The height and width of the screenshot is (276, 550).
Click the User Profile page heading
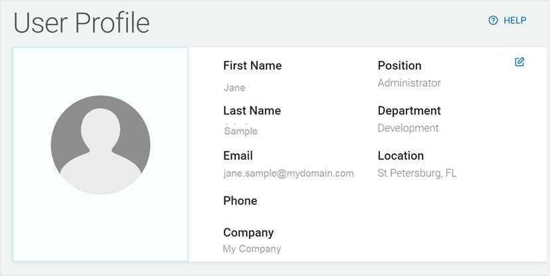pyautogui.click(x=82, y=23)
